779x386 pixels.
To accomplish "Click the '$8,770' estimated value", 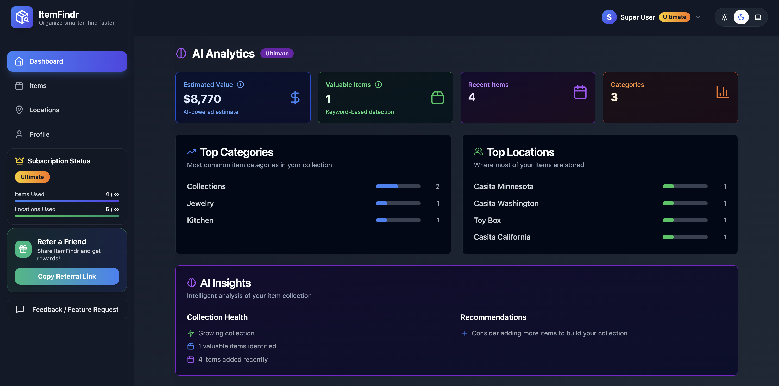I will coord(202,99).
